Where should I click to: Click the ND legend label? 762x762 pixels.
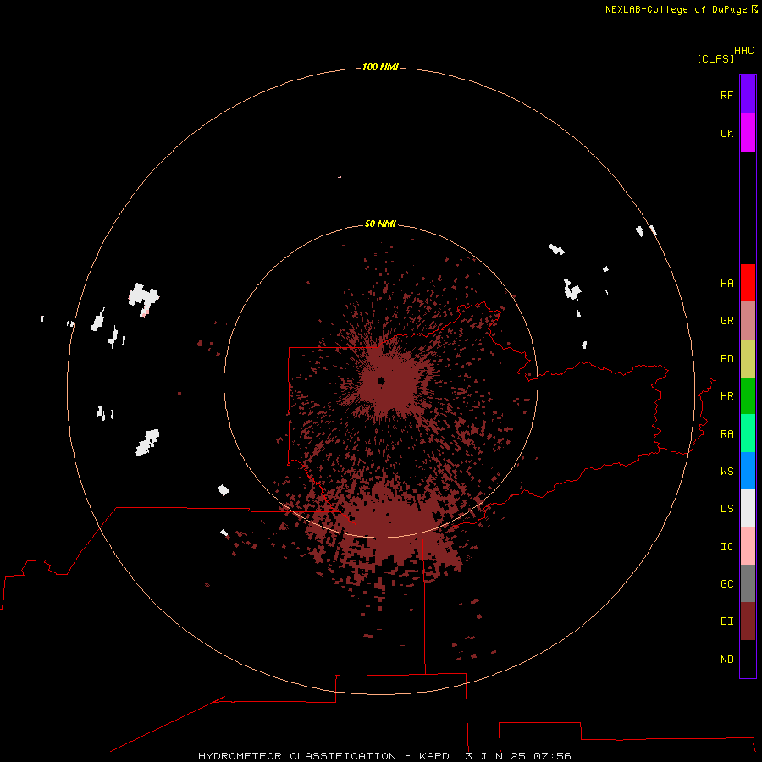pyautogui.click(x=727, y=660)
